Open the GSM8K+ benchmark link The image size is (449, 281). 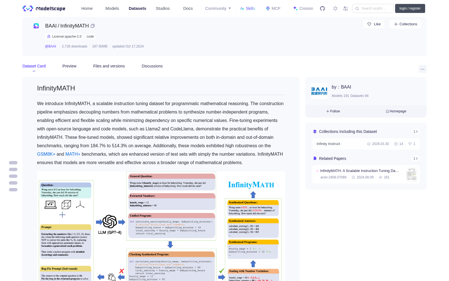46,154
